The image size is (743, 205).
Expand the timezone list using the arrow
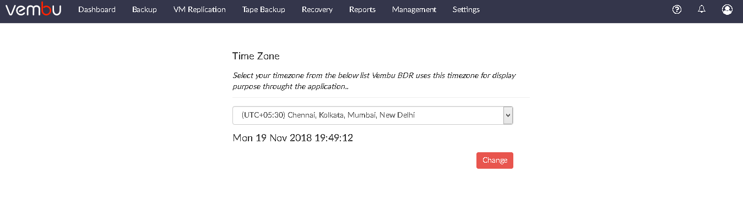point(508,115)
